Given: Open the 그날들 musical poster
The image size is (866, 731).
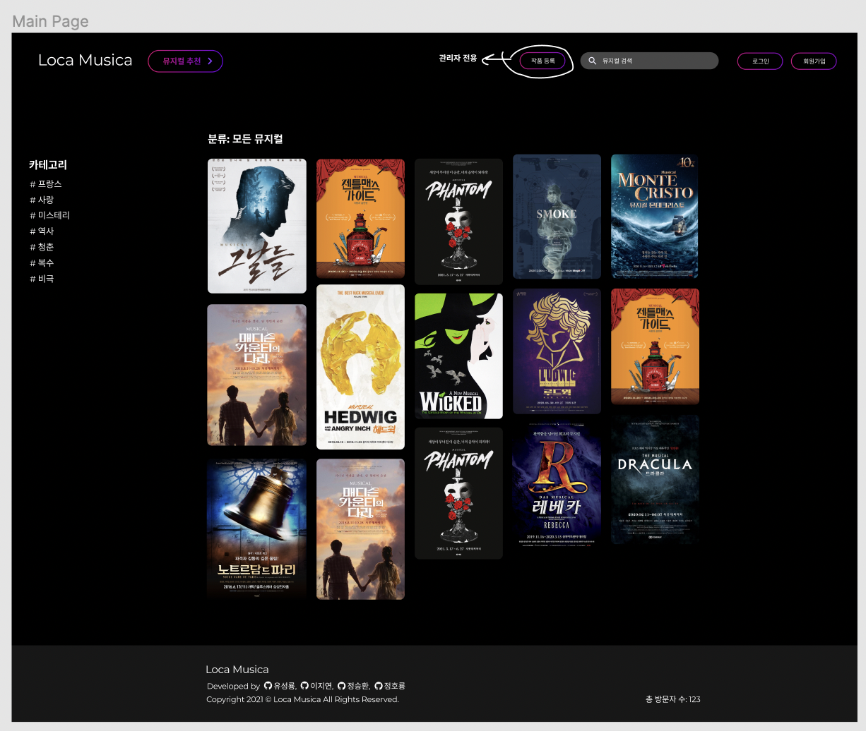Looking at the screenshot, I should [x=257, y=226].
